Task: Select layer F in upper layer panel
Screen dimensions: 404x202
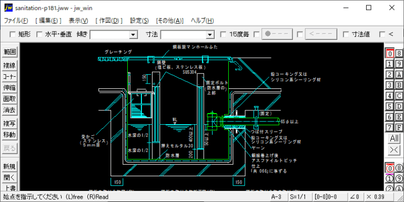Action: [399, 127]
